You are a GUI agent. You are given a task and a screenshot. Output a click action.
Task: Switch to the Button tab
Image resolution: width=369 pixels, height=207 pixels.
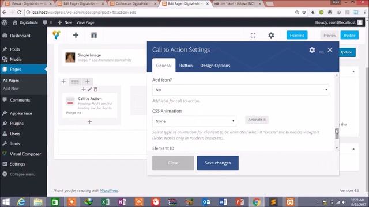(186, 66)
